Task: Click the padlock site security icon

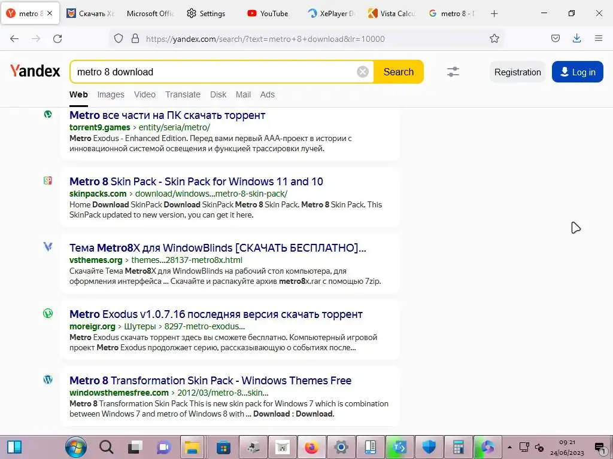Action: 135,38
